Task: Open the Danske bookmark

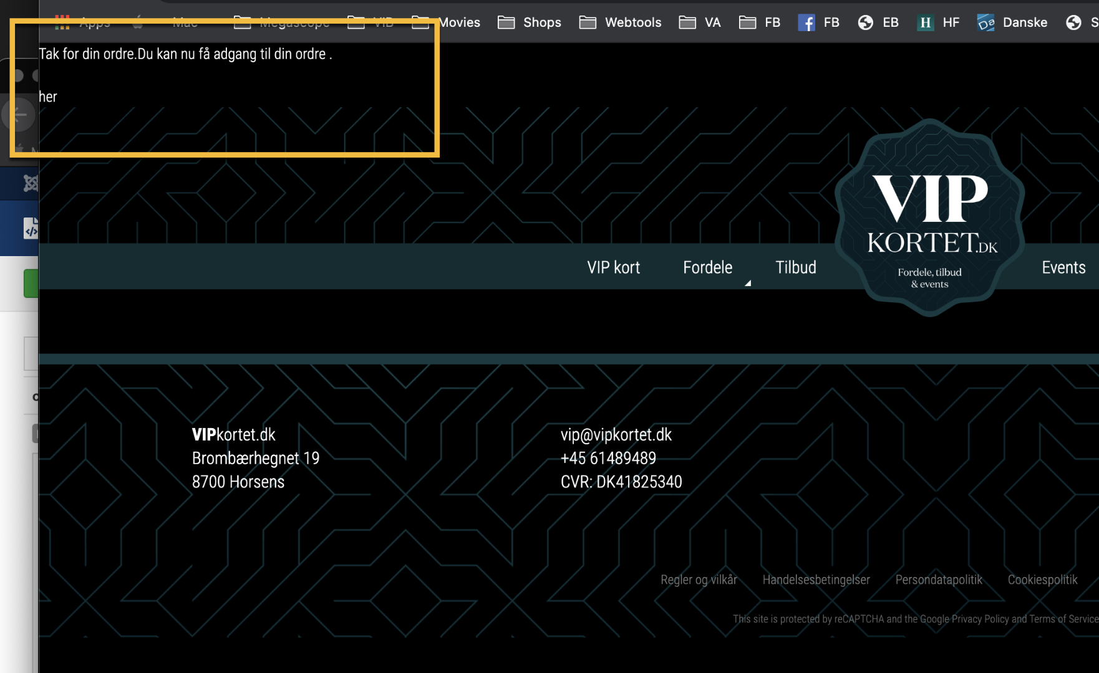Action: pyautogui.click(x=1012, y=22)
